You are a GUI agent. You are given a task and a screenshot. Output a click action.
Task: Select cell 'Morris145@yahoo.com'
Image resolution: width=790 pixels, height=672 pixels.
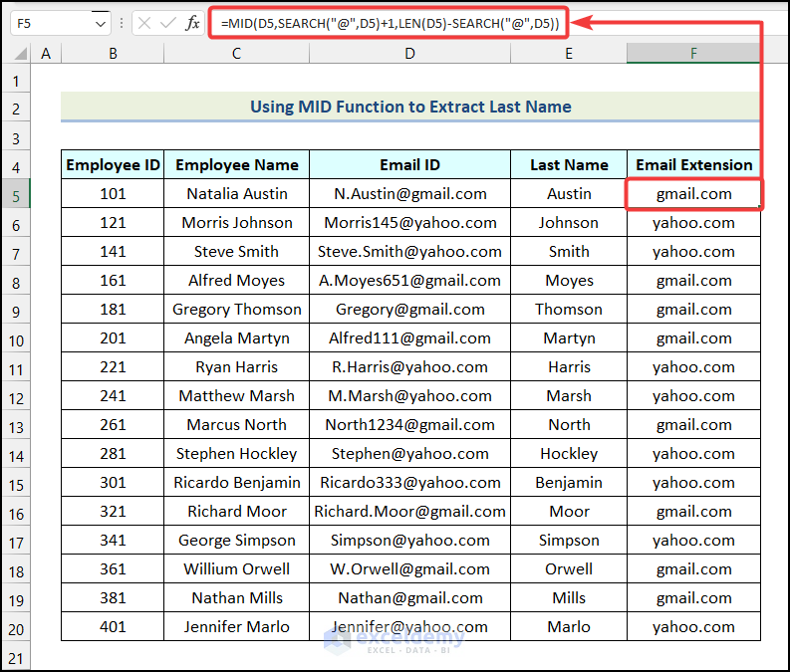tap(410, 222)
